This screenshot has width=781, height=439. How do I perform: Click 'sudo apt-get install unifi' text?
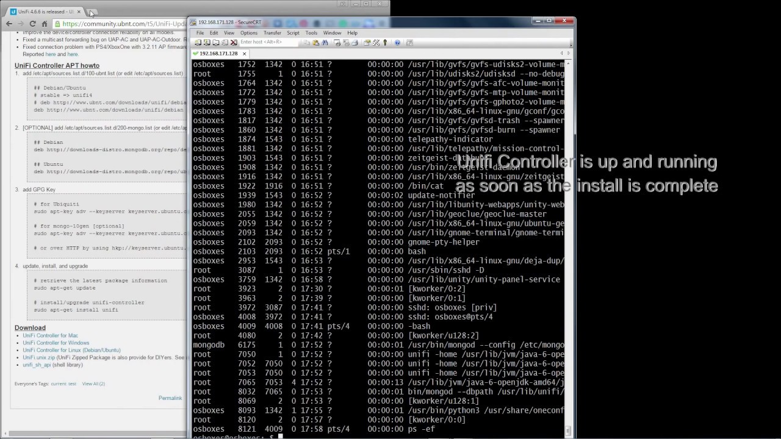(x=76, y=310)
